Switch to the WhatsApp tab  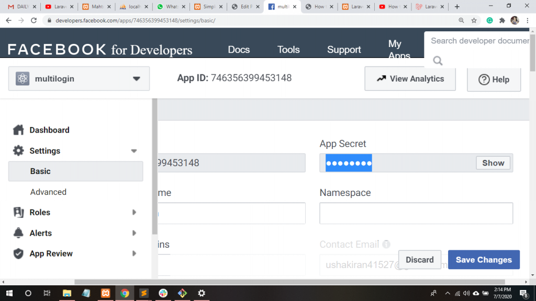[x=171, y=6]
